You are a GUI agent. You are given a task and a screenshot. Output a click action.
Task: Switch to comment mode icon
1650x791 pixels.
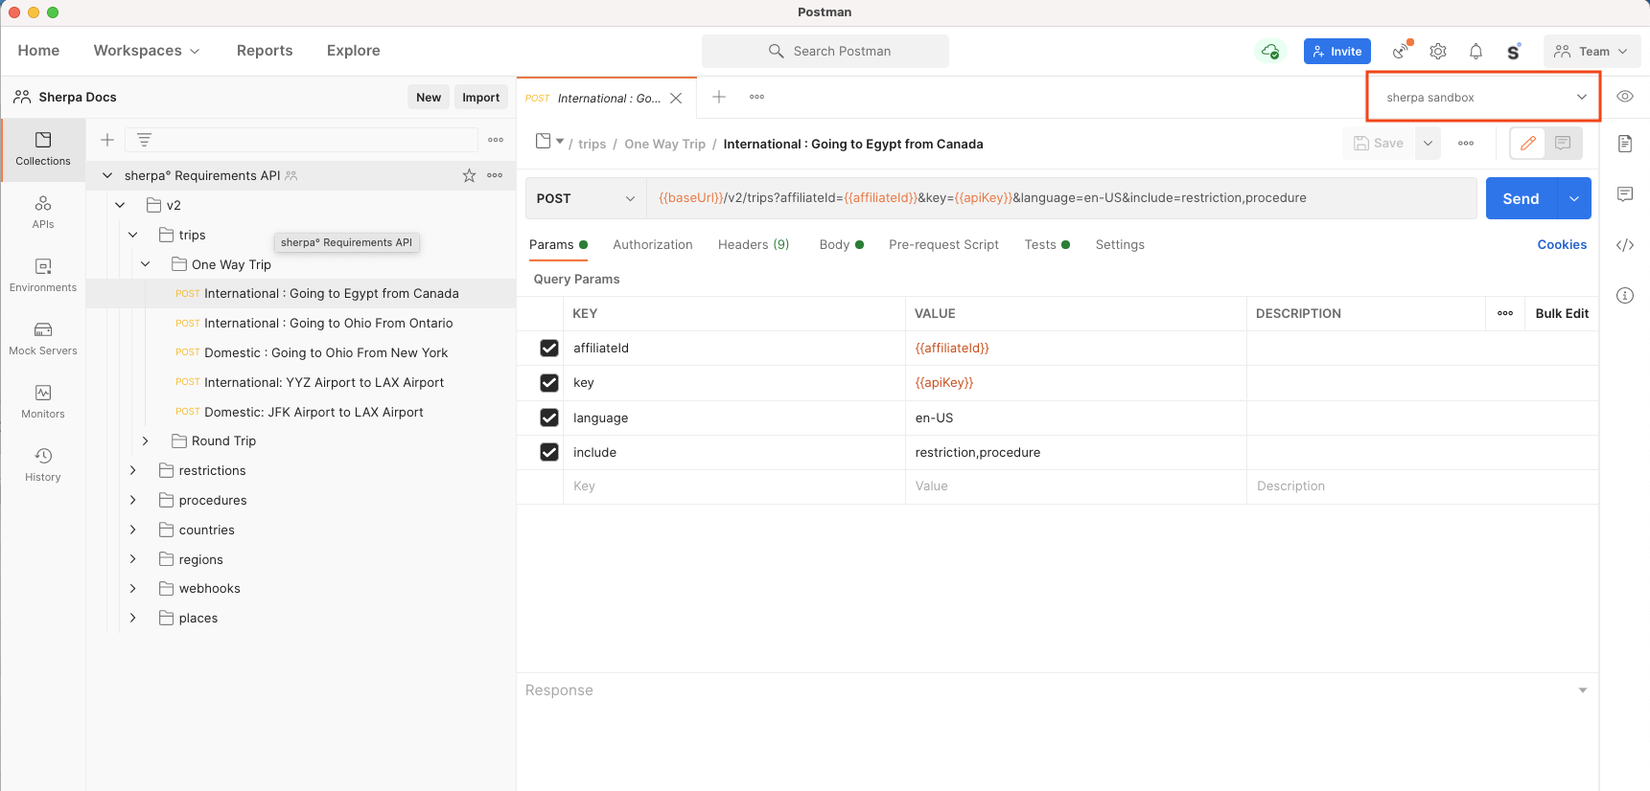(1563, 144)
